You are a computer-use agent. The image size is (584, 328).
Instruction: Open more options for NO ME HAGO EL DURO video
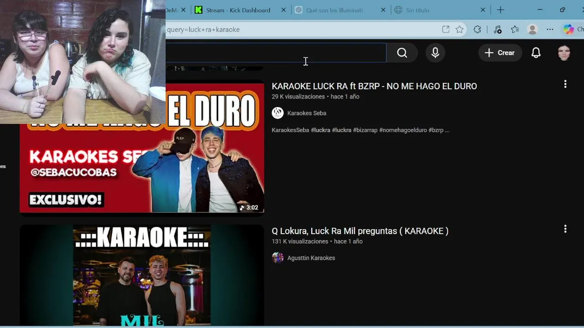pyautogui.click(x=565, y=84)
